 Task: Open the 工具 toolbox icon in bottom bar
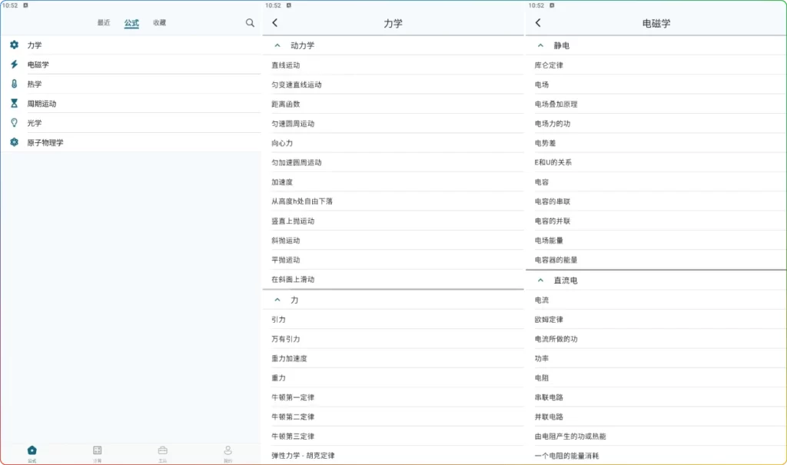coord(162,450)
